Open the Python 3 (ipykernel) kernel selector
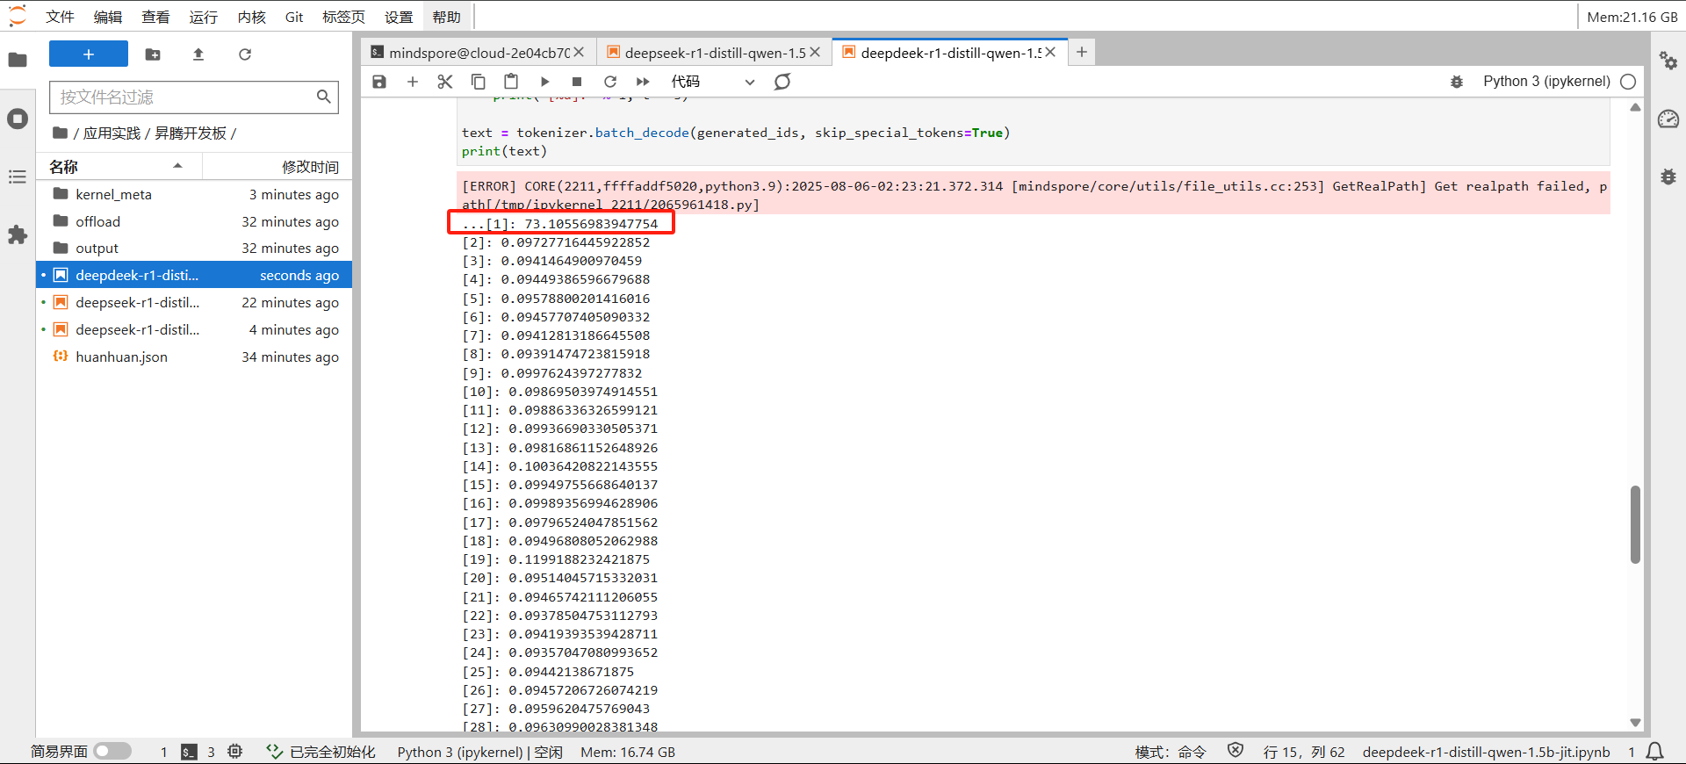The height and width of the screenshot is (764, 1686). point(1546,82)
